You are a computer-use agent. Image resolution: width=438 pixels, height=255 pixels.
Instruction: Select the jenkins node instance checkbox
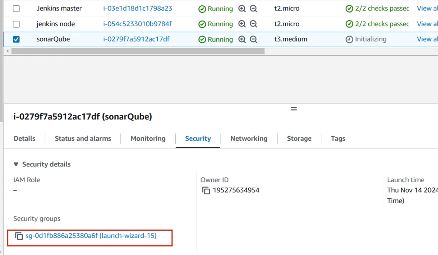(16, 24)
